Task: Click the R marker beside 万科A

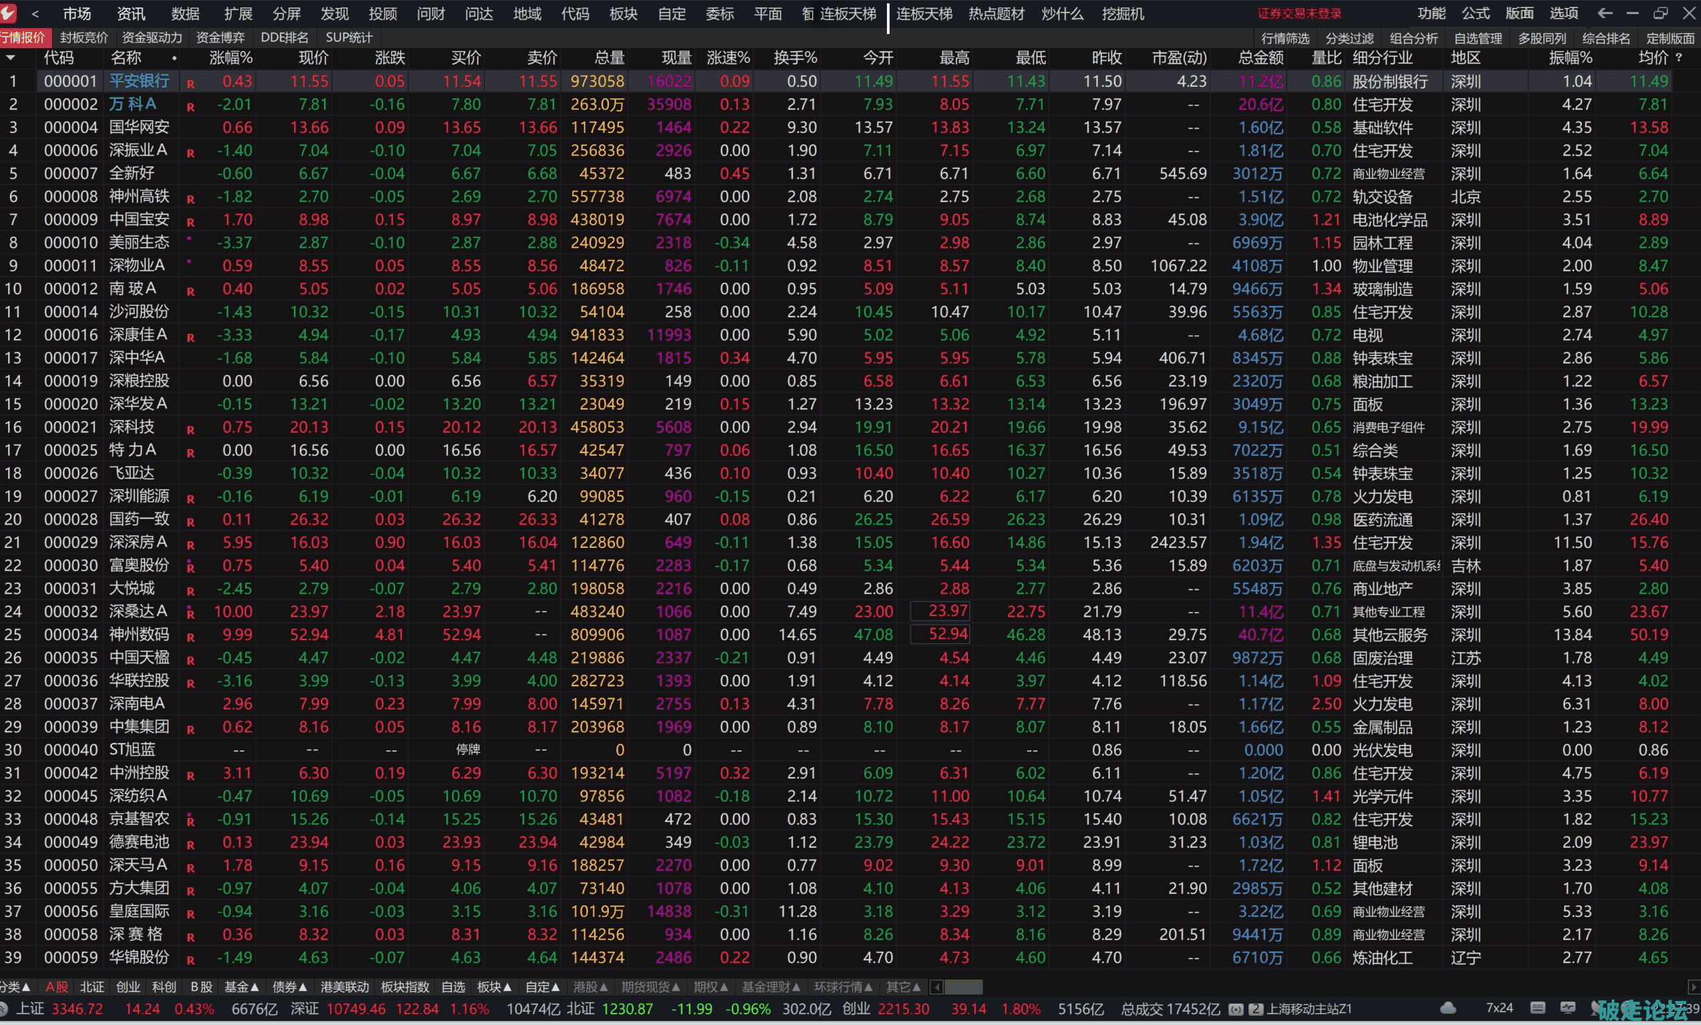Action: click(x=190, y=107)
